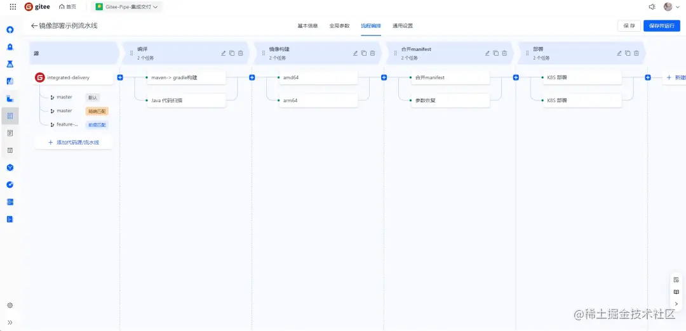Add a stage before 编译 with plus button

pyautogui.click(x=120, y=77)
